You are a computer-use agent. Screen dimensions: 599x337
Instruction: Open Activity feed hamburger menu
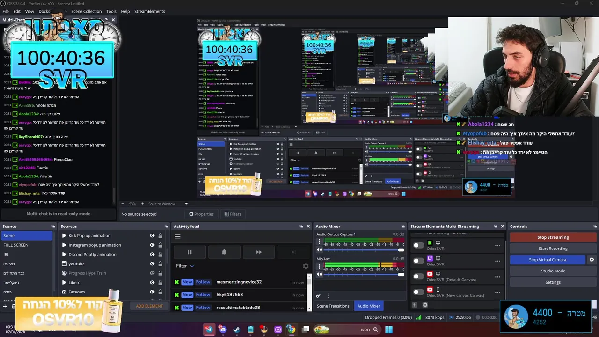point(177,236)
